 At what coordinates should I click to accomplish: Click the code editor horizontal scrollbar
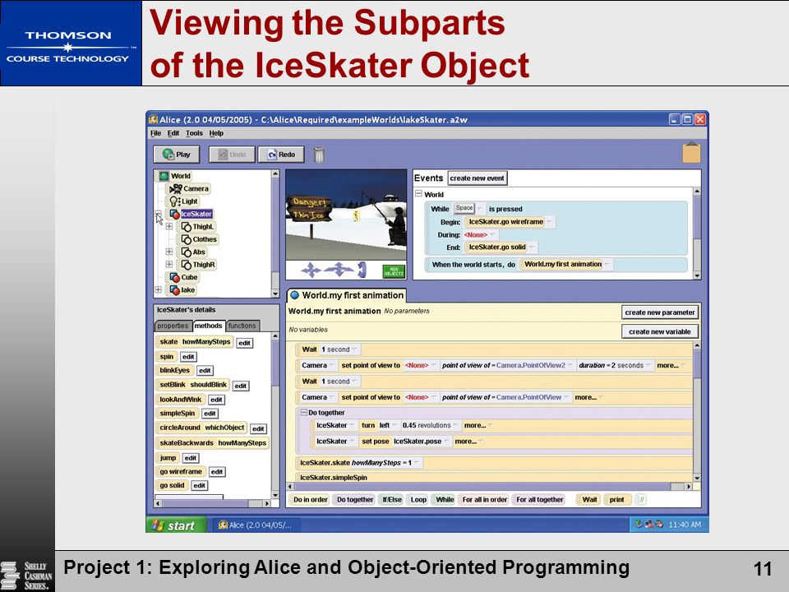pos(490,486)
